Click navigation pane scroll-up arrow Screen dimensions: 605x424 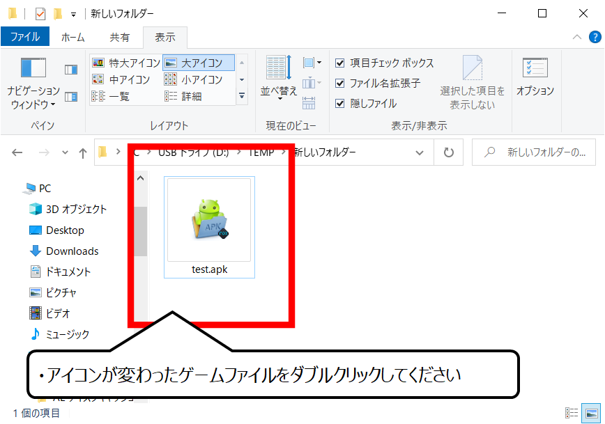point(141,178)
